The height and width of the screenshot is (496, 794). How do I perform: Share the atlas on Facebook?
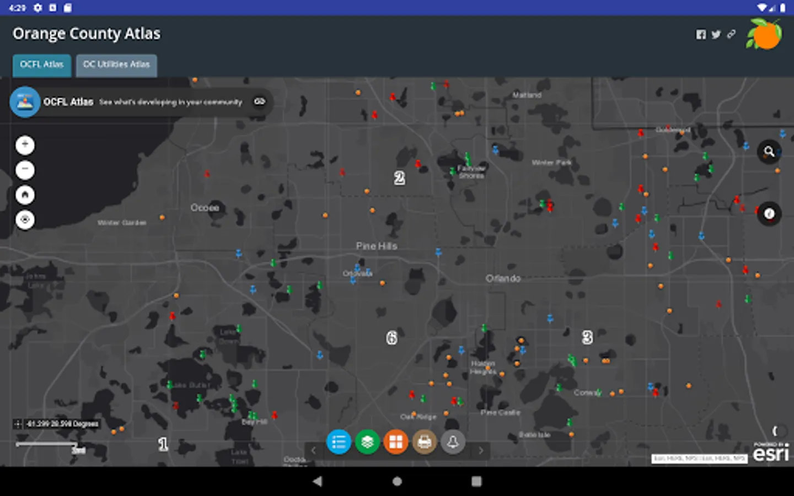(701, 34)
